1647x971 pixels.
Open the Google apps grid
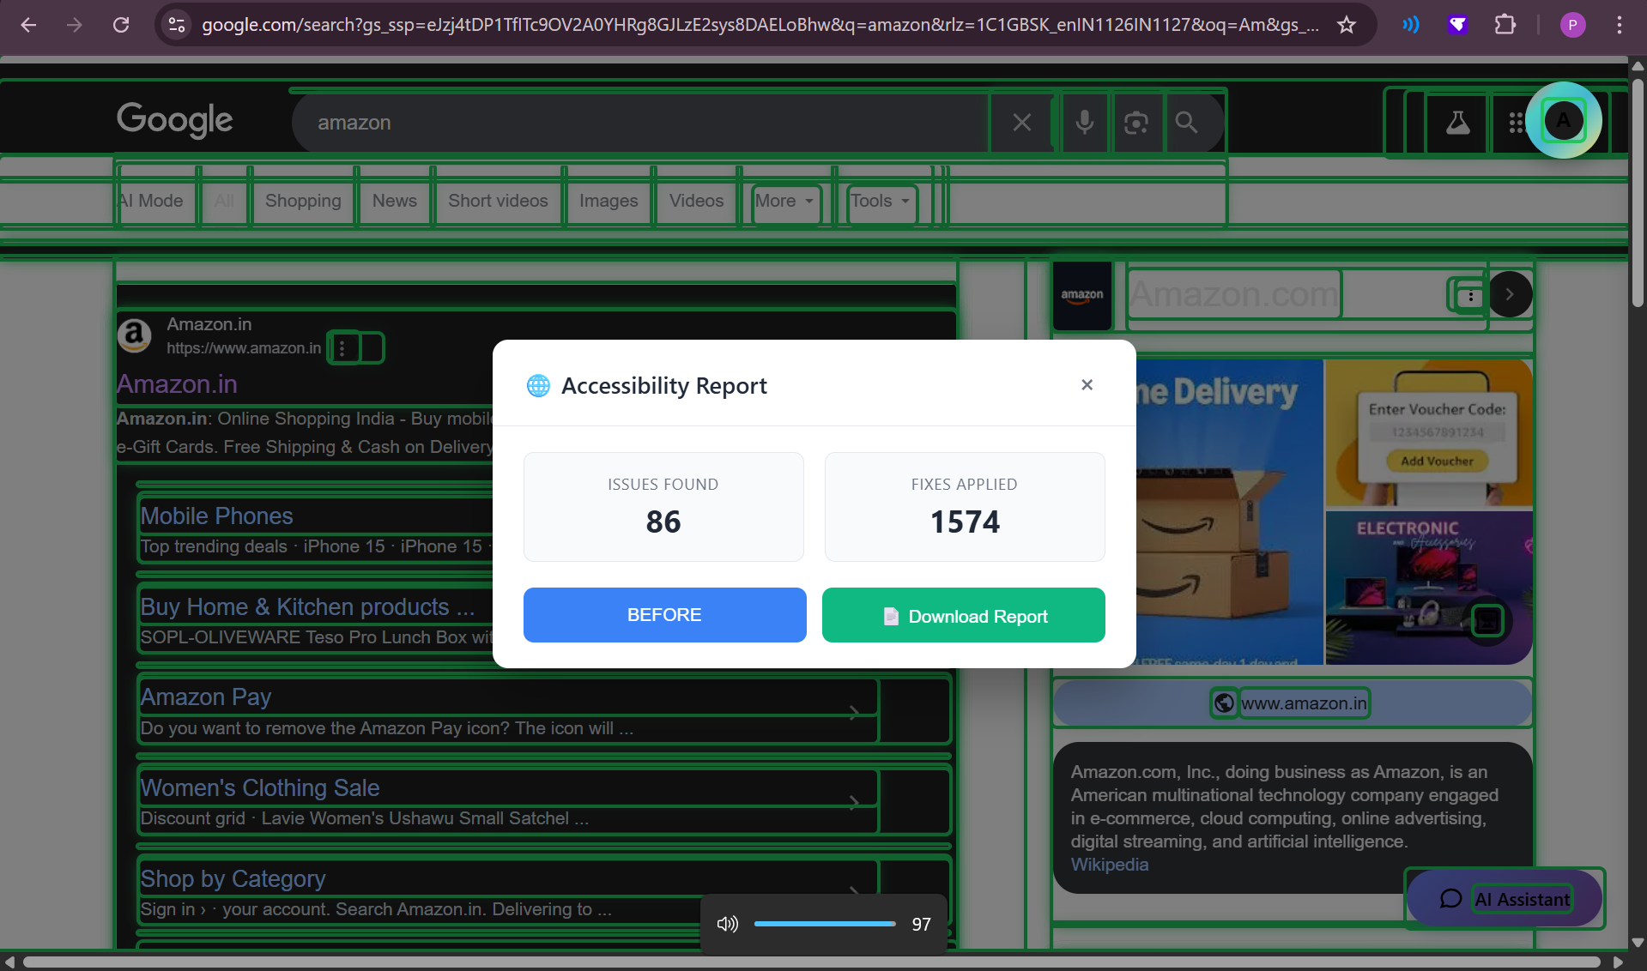pyautogui.click(x=1516, y=123)
